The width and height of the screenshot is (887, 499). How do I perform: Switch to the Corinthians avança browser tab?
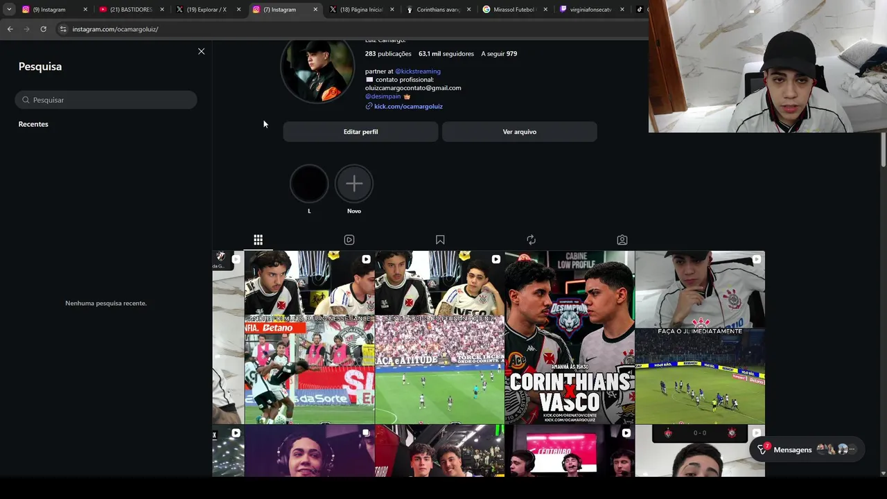click(438, 10)
